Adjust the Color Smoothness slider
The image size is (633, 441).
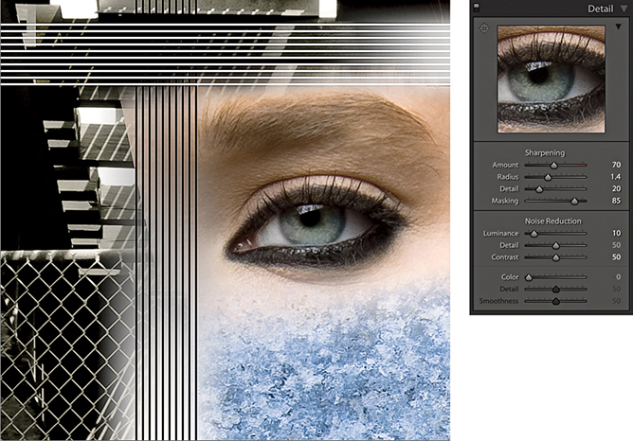pos(556,301)
